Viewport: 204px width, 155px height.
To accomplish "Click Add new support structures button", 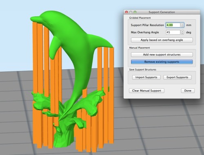I will (x=162, y=55).
